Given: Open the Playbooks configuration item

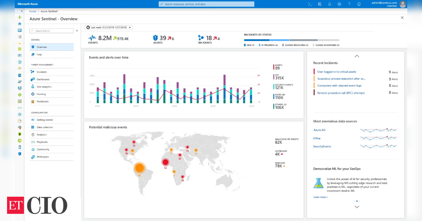Looking at the screenshot, I should click(42, 142).
